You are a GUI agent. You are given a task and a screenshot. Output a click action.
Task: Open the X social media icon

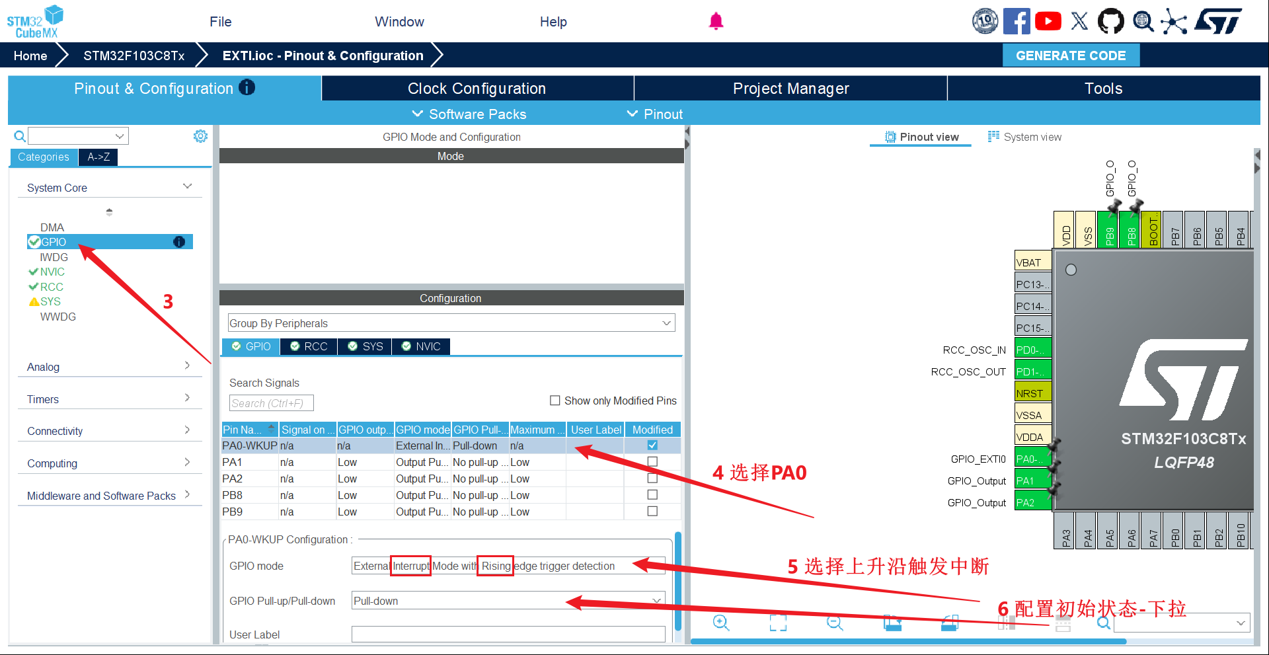[x=1079, y=21]
